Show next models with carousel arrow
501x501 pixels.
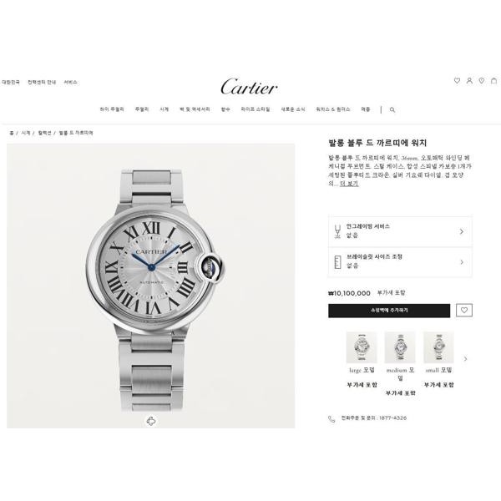tap(465, 359)
